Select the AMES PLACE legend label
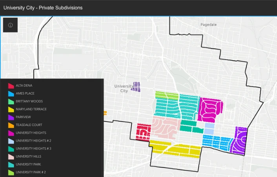The image size is (277, 177). pos(25,93)
